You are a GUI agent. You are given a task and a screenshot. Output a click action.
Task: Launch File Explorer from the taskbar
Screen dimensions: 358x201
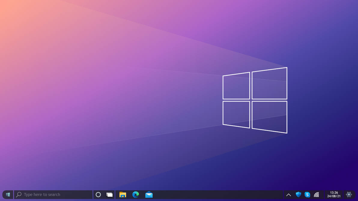[x=123, y=194]
